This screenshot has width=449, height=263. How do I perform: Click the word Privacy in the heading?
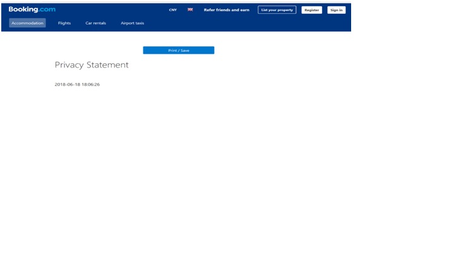pyautogui.click(x=69, y=65)
